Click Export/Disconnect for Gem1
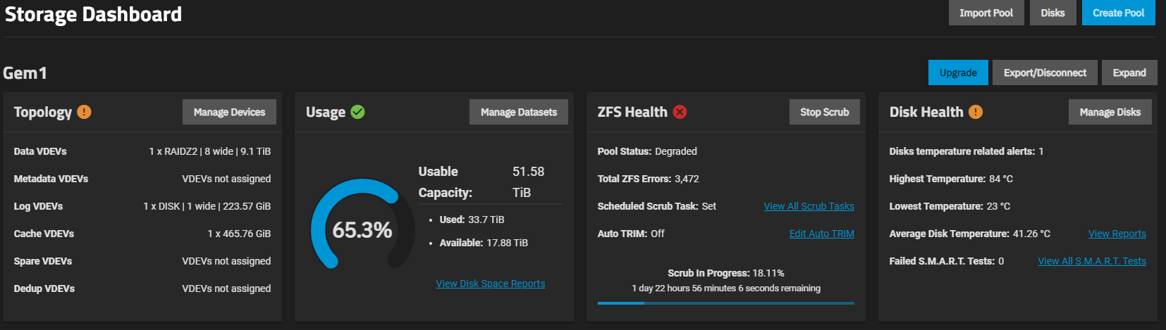 coord(1045,72)
